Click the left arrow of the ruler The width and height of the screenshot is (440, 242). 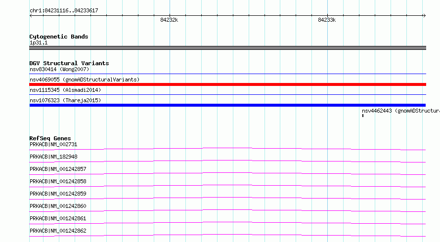(x=31, y=16)
